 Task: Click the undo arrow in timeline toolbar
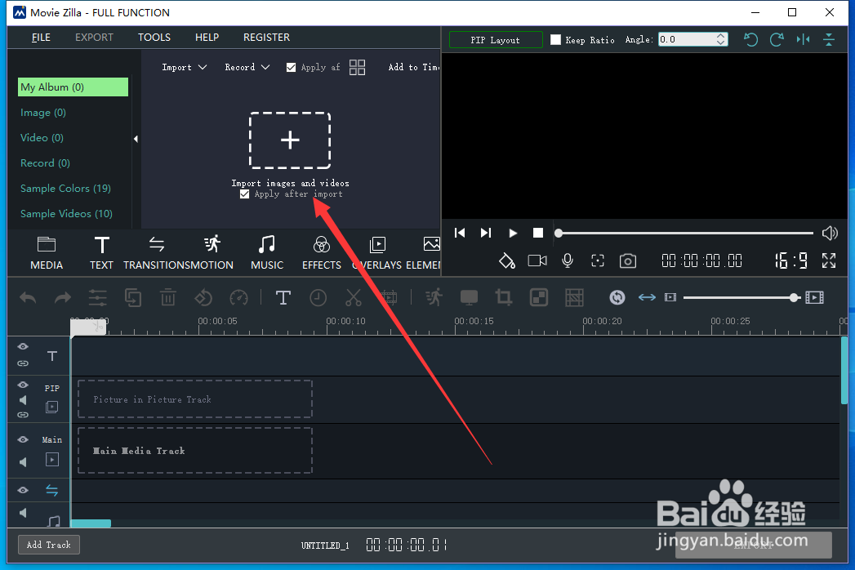[x=28, y=298]
